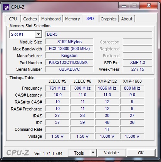This screenshot has height=162, width=161.
Task: Open the Caches tab
Action: (x=30, y=19)
